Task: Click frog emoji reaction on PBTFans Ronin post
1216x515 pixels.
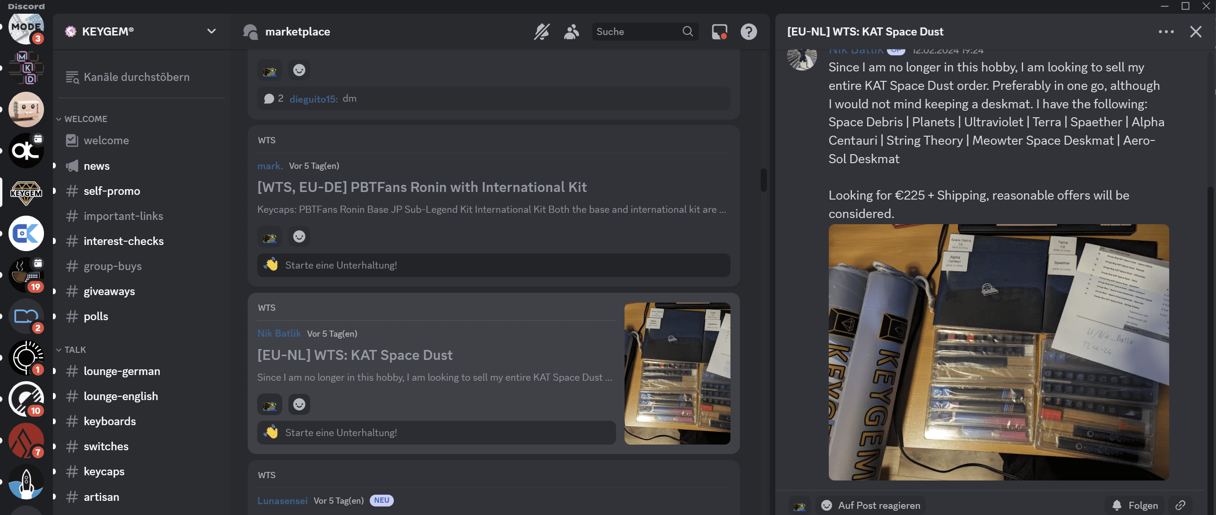Action: point(269,236)
